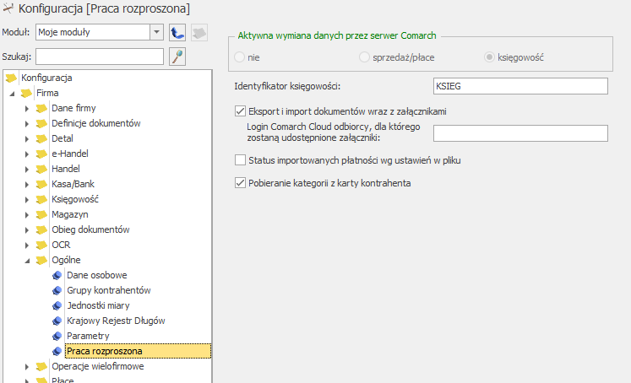This screenshot has width=631, height=383.
Task: Click the search wand icon beside Szukaj
Action: [177, 57]
